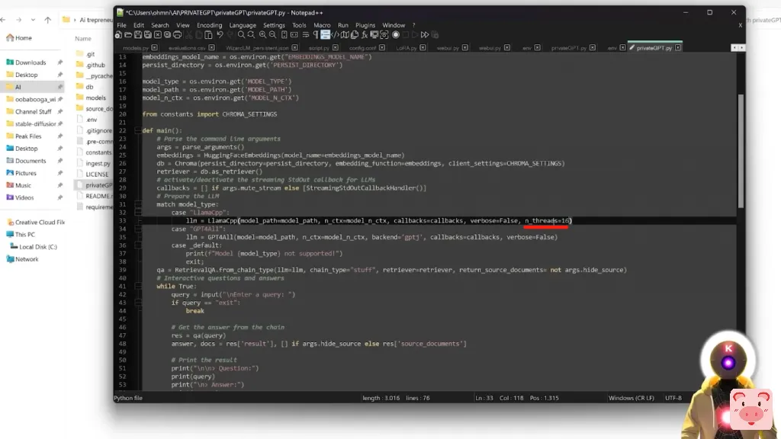Click the vertical scrollbar in the editor
Viewport: 781px width, 439px height.
741,150
